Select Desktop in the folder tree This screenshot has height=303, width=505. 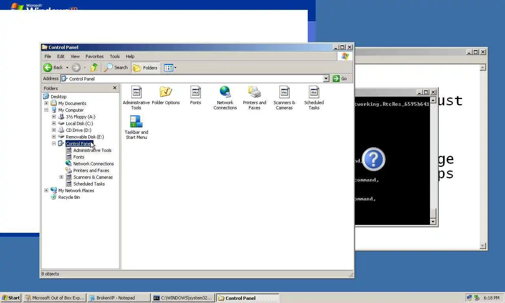pyautogui.click(x=58, y=97)
